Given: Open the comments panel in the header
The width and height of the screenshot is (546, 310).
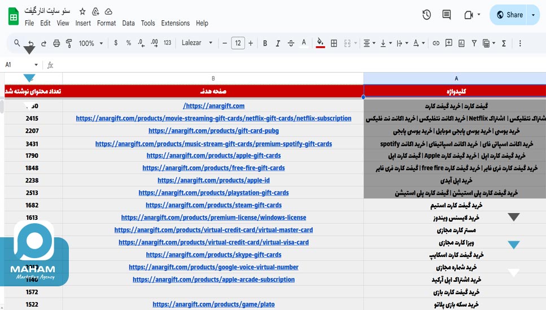Looking at the screenshot, I should click(447, 15).
